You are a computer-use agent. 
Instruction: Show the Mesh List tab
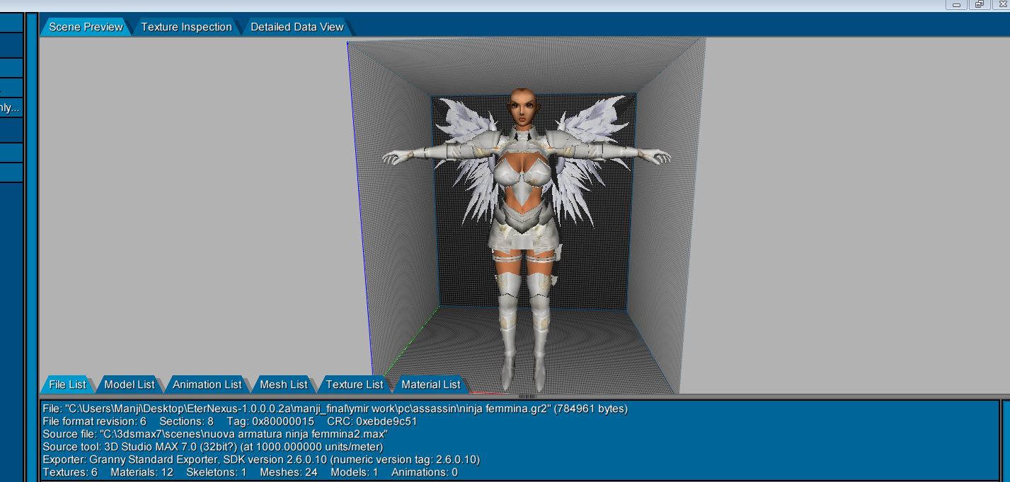click(x=284, y=384)
